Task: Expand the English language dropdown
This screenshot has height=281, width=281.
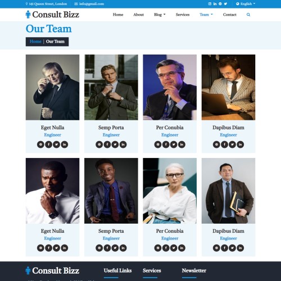Action: tap(246, 4)
